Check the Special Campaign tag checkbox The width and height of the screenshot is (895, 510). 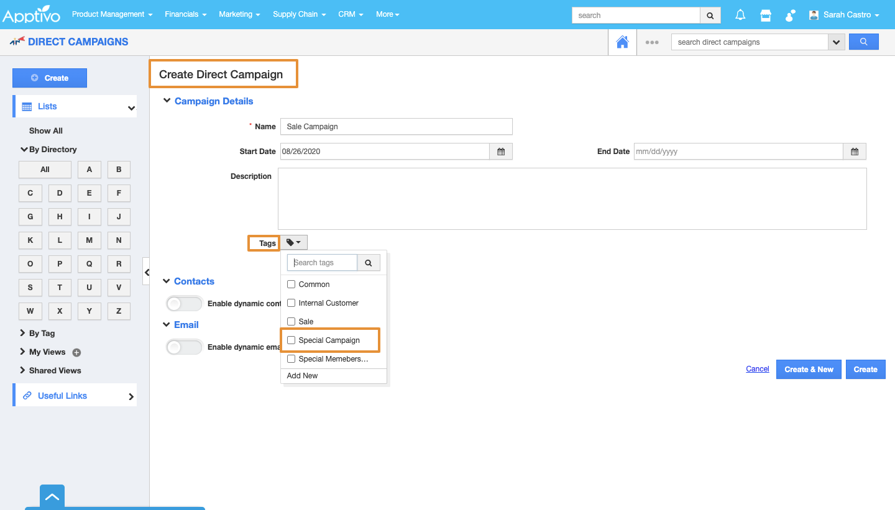291,340
